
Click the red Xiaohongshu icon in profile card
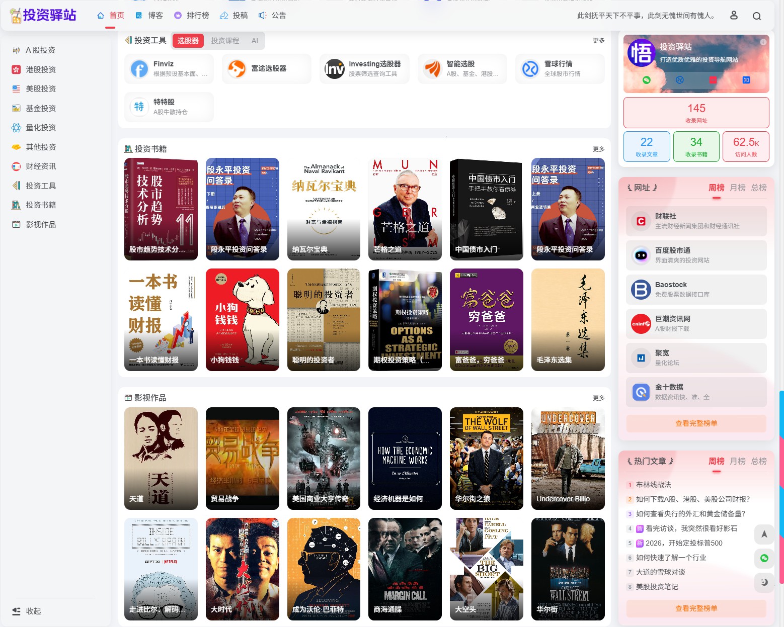(x=713, y=80)
